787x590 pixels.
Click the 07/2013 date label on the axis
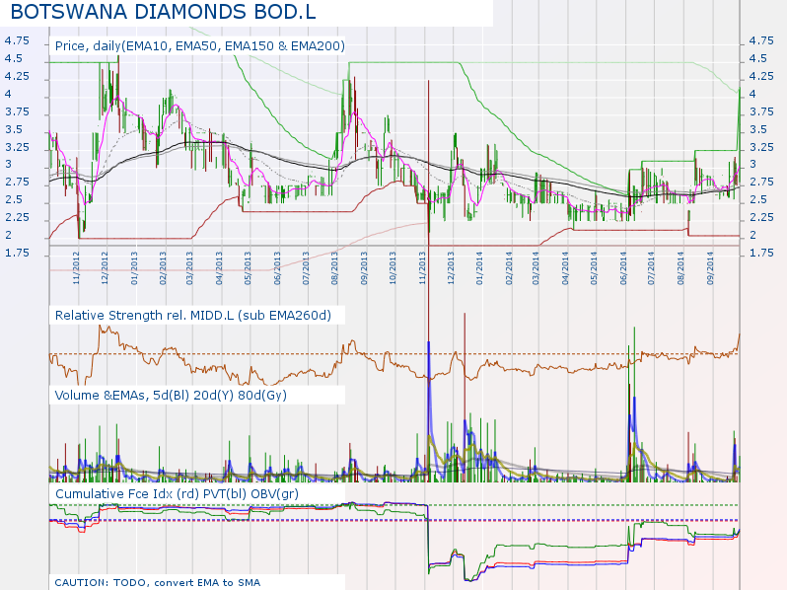point(306,268)
